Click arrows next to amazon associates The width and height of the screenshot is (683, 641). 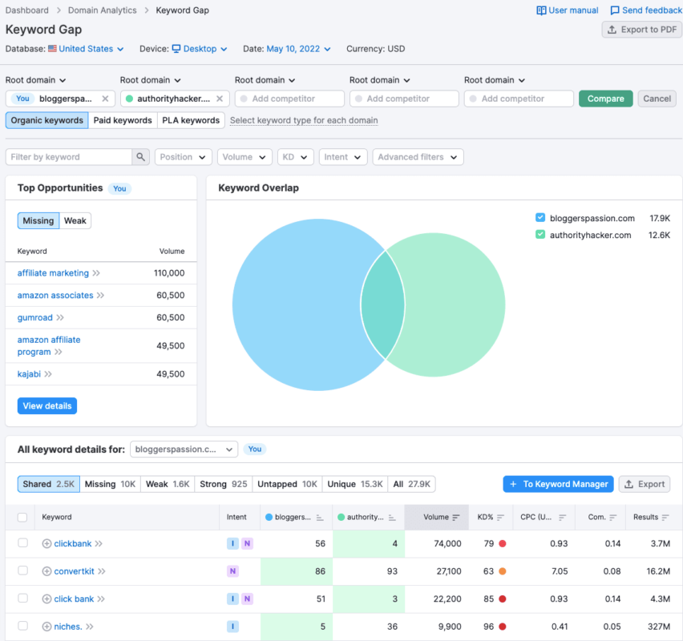pos(101,295)
